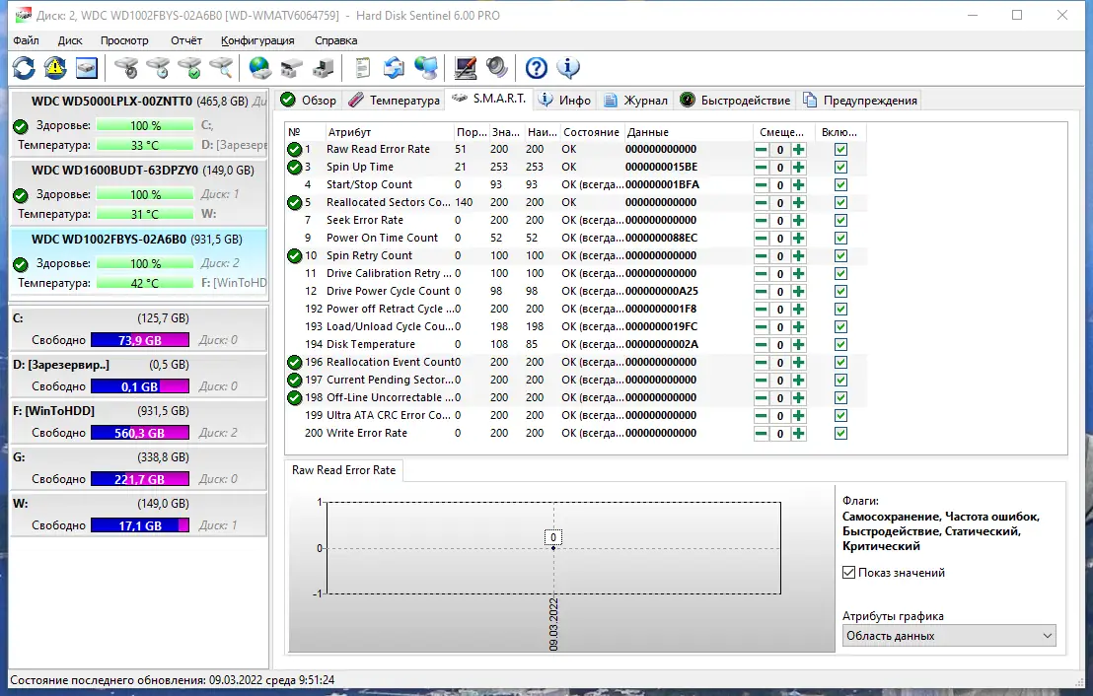Click minus offset for Seek Error Rate
This screenshot has height=696, width=1093.
click(x=762, y=220)
